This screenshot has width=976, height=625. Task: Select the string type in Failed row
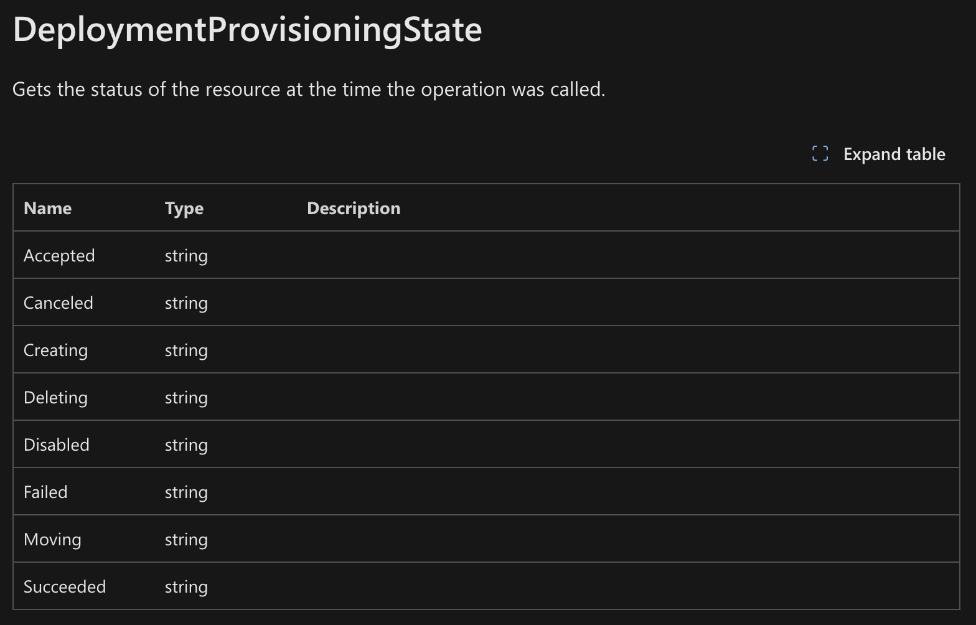(186, 492)
